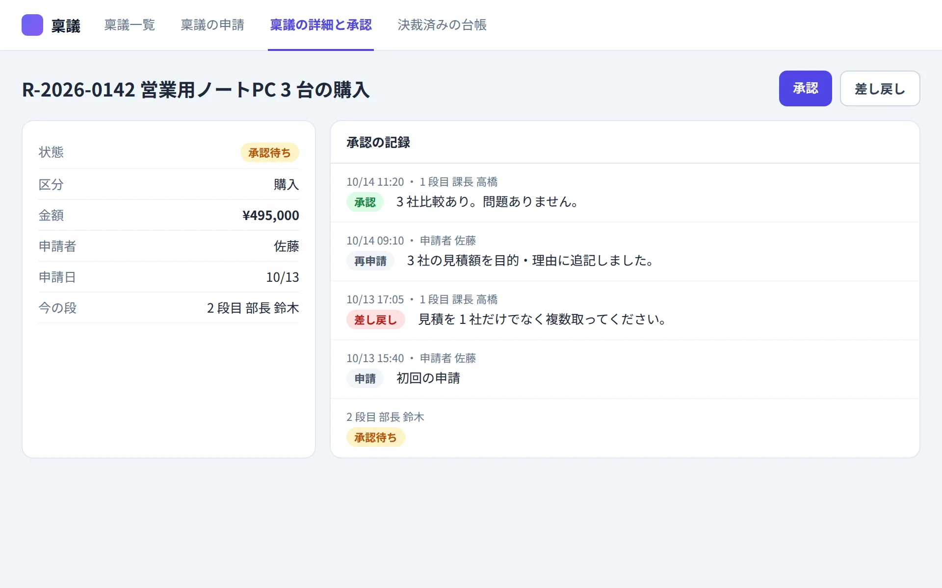Click the current stage 2 段目 部長 鈴木 value

tap(253, 308)
